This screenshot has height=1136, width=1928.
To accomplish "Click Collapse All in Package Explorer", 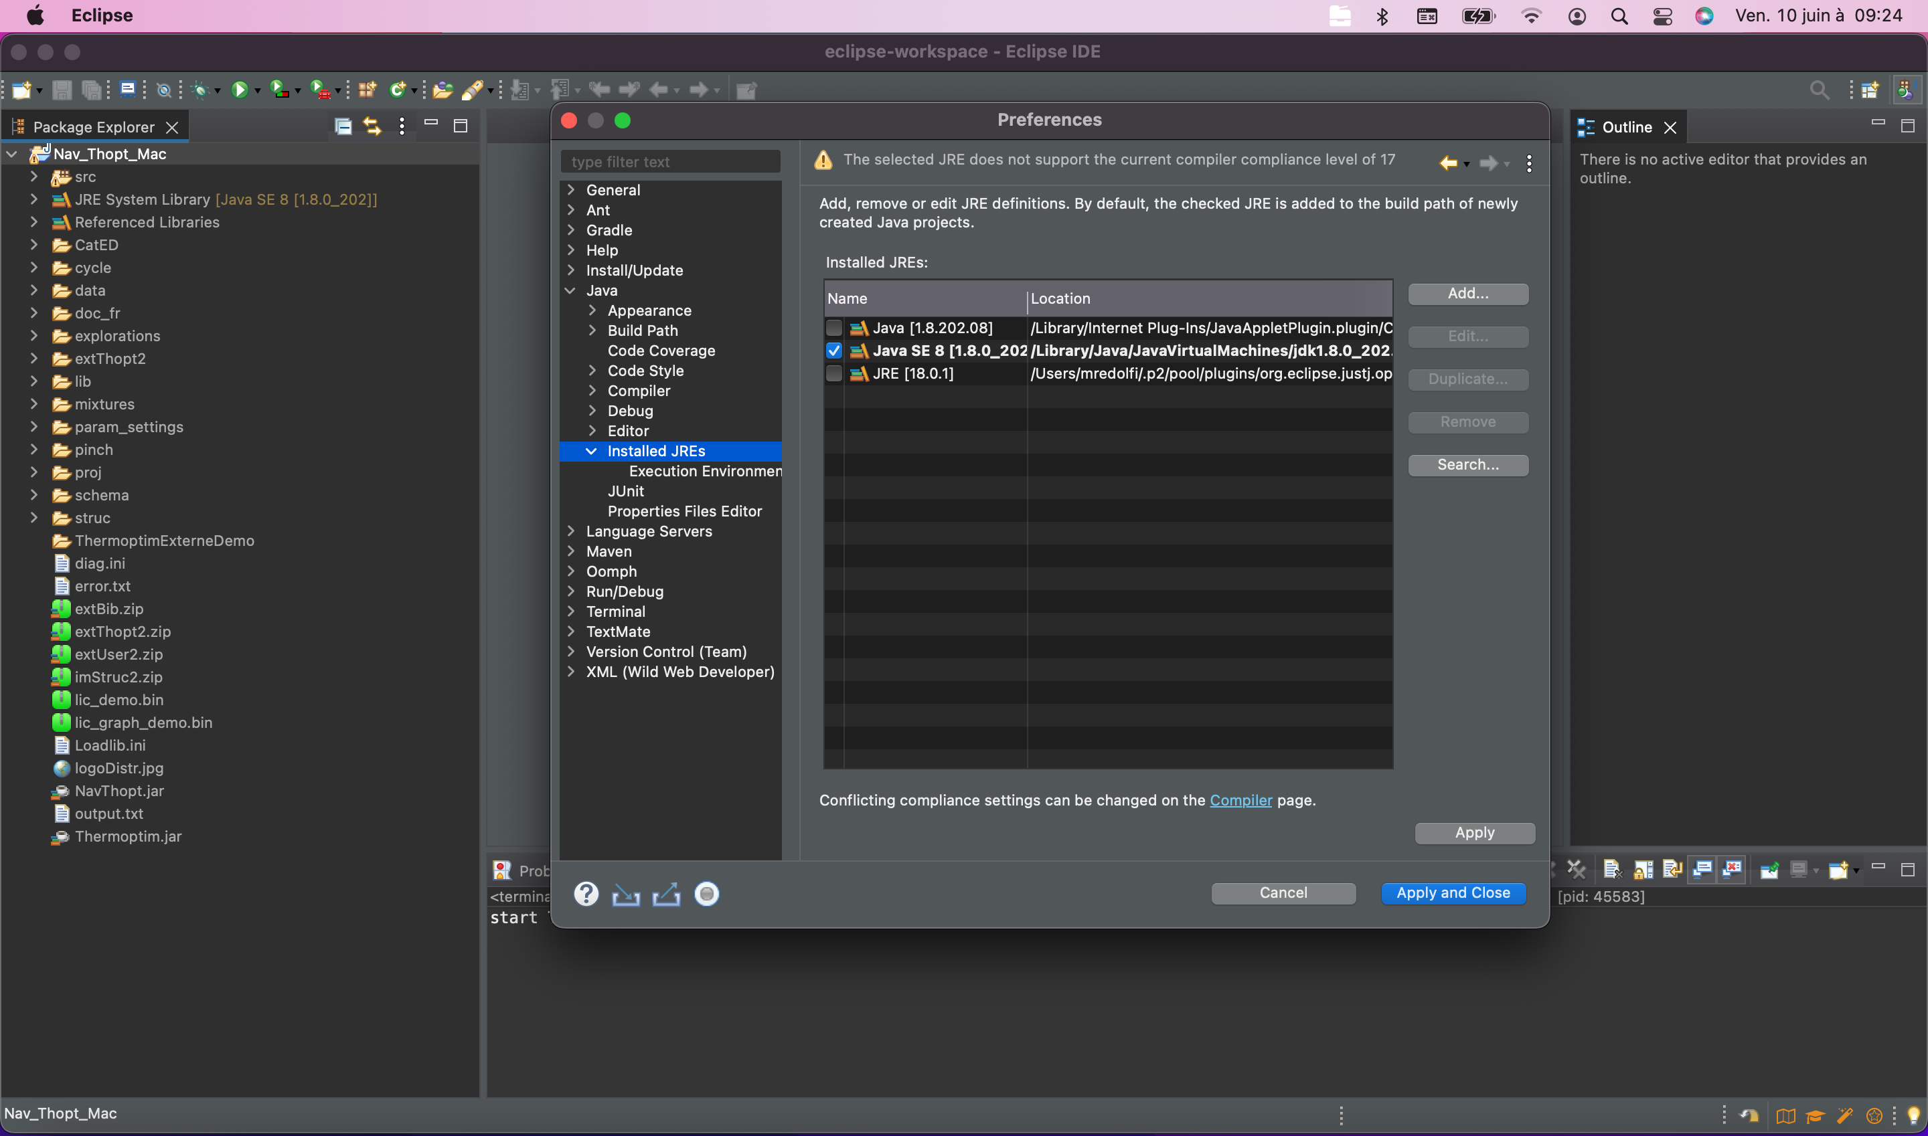I will tap(343, 126).
